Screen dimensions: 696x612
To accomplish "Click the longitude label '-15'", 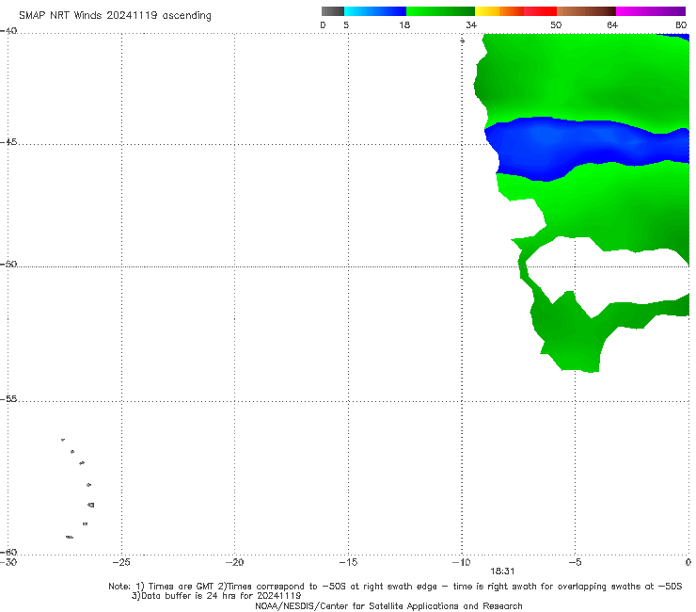I will point(348,562).
